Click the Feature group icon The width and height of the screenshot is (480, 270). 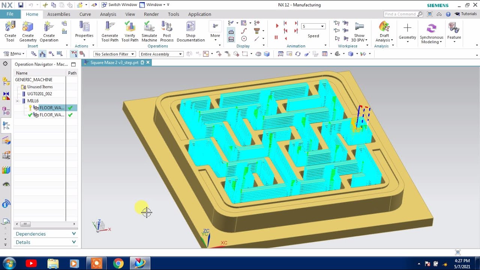(454, 31)
